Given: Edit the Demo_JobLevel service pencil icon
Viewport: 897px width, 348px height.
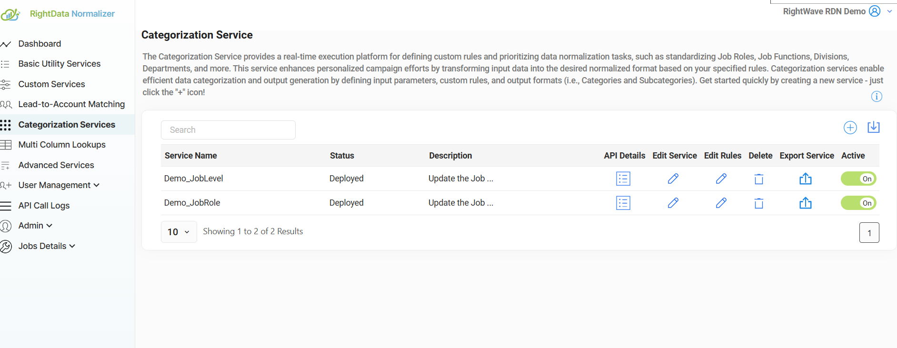Looking at the screenshot, I should pyautogui.click(x=673, y=179).
